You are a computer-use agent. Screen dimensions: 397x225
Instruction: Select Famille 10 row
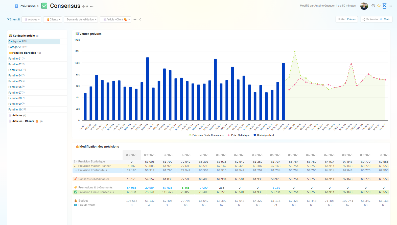pos(37,109)
